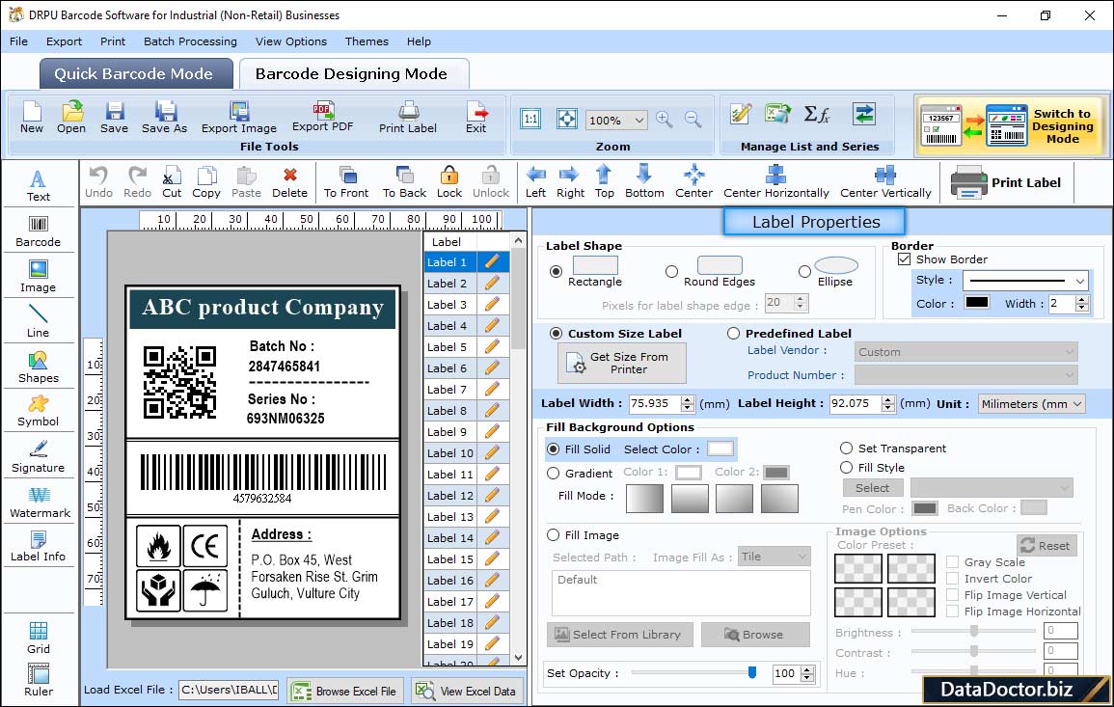Click the 1:1 actual size zoom icon
This screenshot has width=1114, height=707.
coord(530,119)
